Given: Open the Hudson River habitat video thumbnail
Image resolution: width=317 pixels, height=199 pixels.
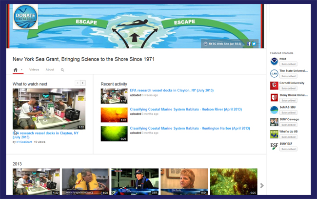Looking at the screenshot, I should 114,115.
